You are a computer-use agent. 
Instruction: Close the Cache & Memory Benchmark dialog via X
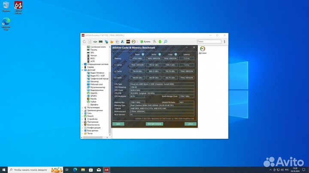point(194,48)
